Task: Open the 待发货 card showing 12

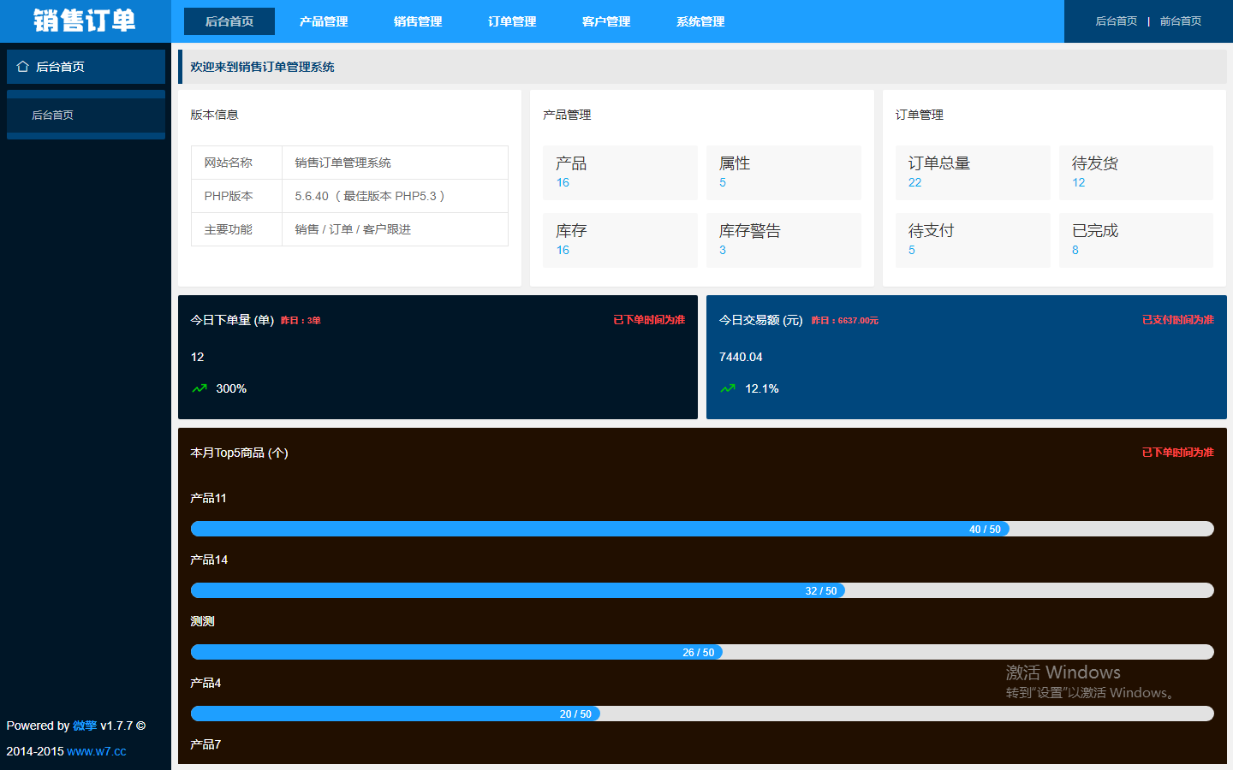Action: 1136,172
